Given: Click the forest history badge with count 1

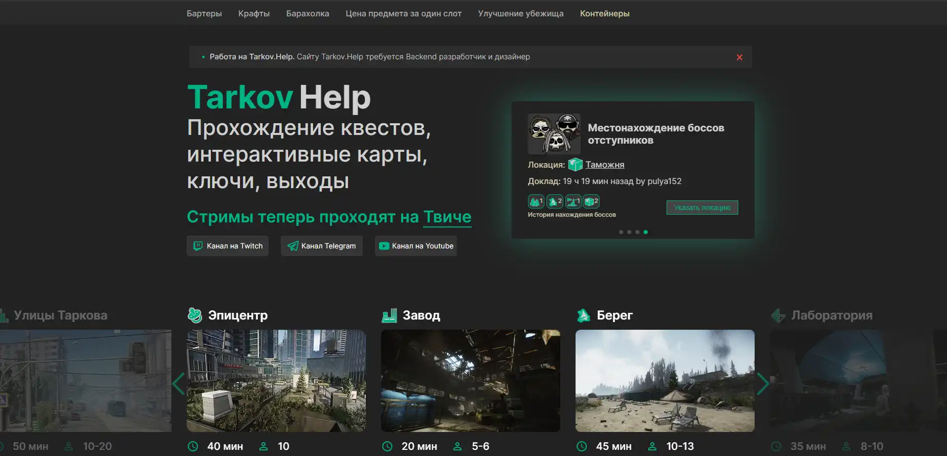Looking at the screenshot, I should (536, 201).
